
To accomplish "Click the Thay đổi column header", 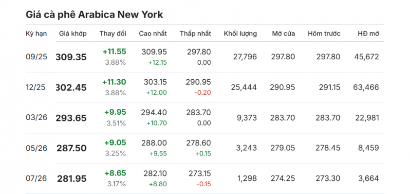I will pos(112,34).
